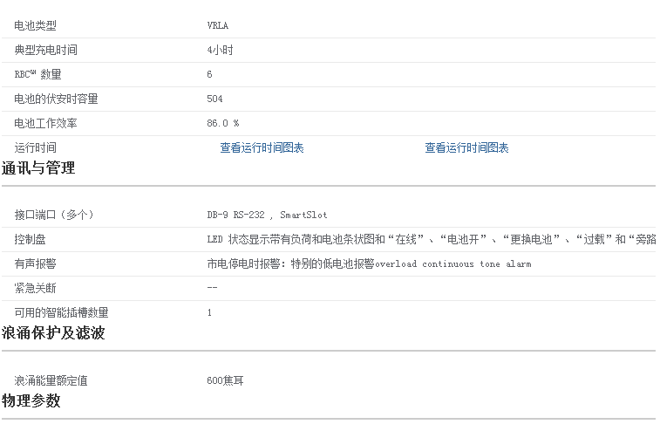Select the 典型充电时间 label

click(x=46, y=51)
